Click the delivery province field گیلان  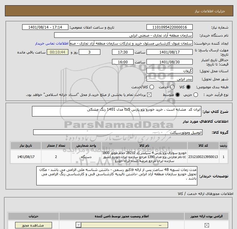click(x=169, y=71)
